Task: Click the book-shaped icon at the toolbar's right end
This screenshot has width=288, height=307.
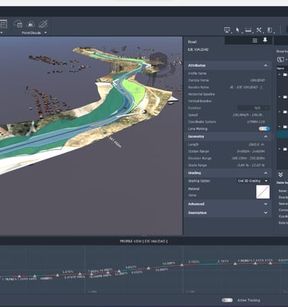Action: pos(270,30)
